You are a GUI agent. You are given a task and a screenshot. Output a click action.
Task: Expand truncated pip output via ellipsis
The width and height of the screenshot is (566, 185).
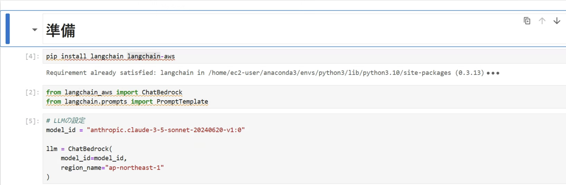(x=493, y=73)
